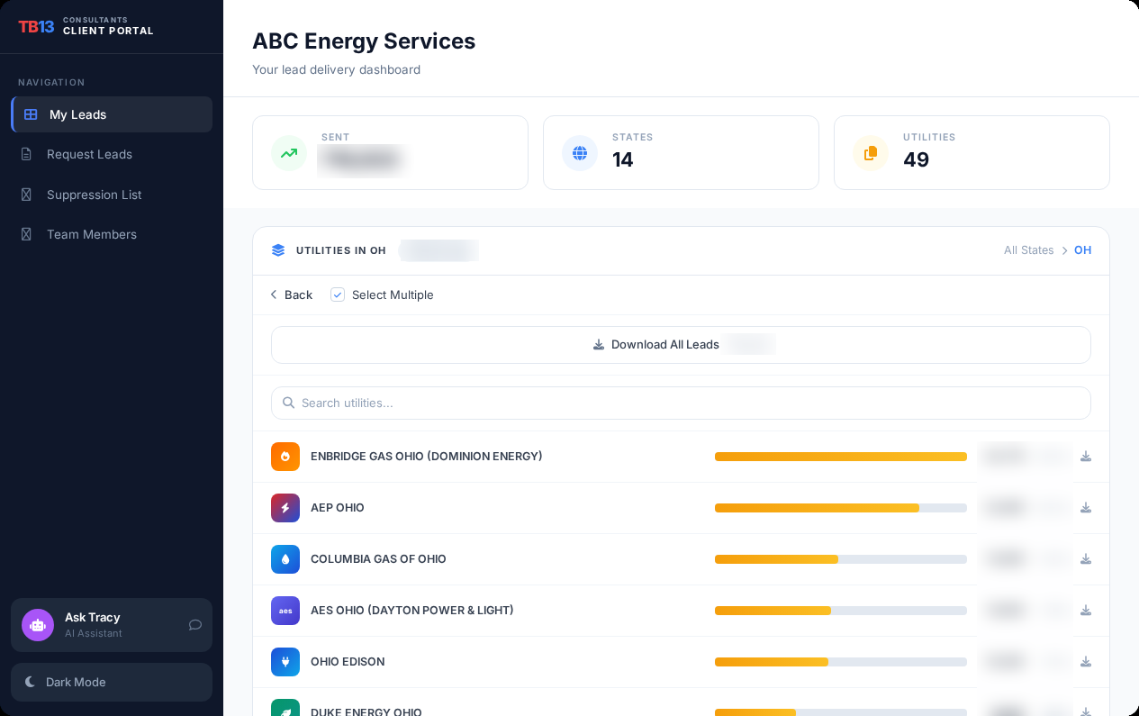
Task: Click ABC Energy Services heading
Action: point(364,41)
